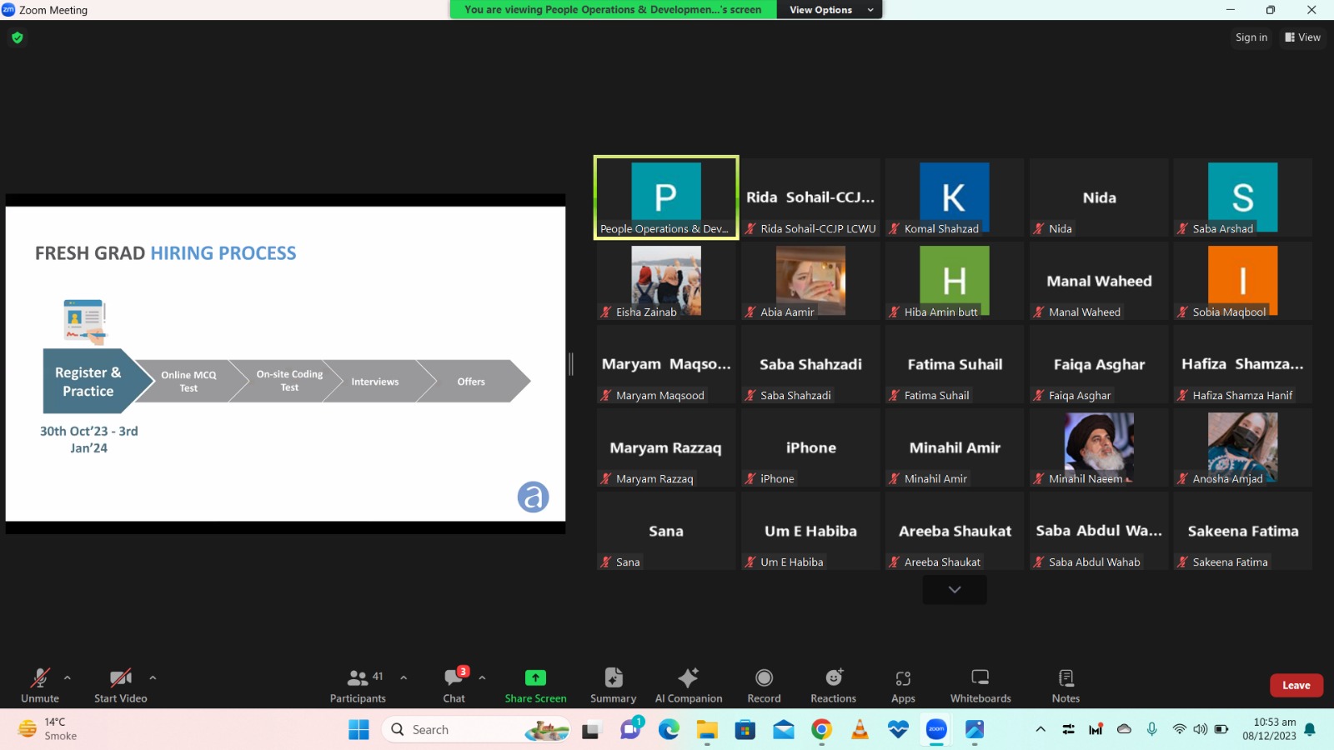Viewport: 1334px width, 750px height.
Task: Open the Notes tool
Action: pos(1066,685)
